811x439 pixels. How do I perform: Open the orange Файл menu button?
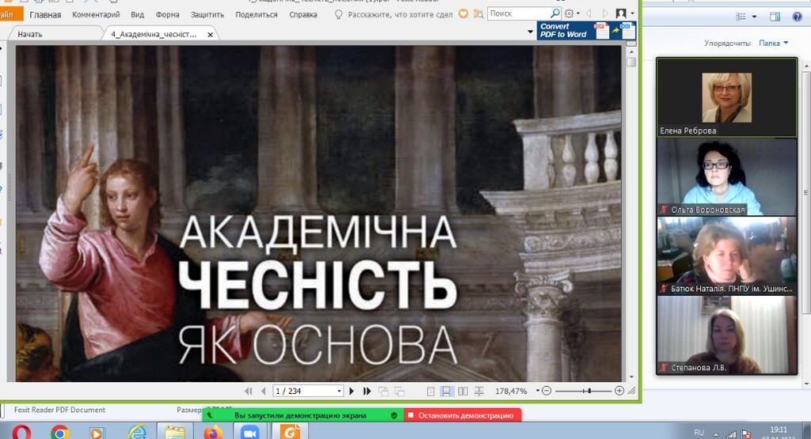pos(10,14)
